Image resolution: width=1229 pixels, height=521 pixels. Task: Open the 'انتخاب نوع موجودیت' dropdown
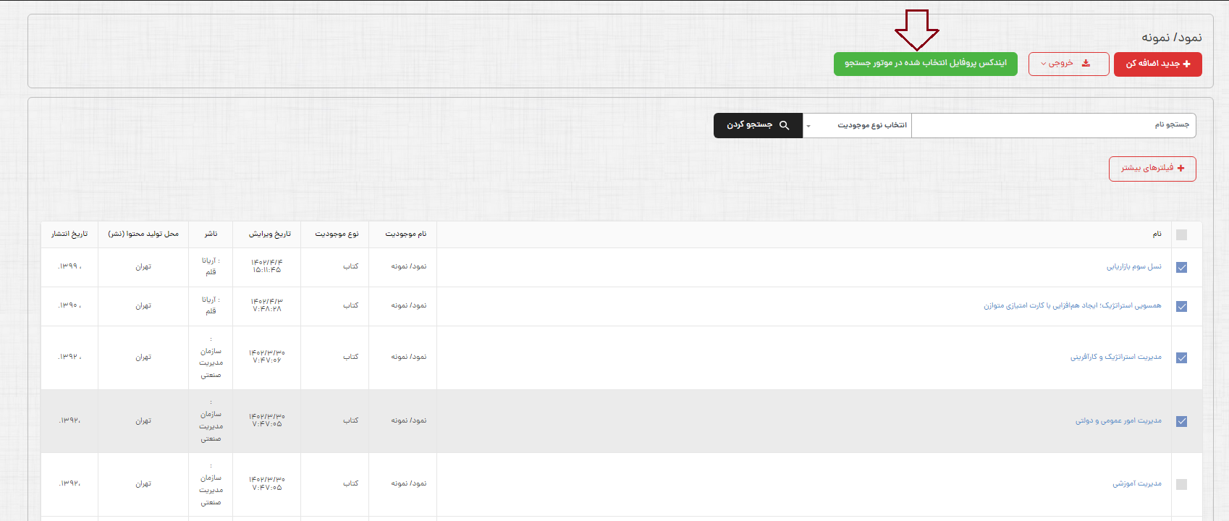click(857, 125)
